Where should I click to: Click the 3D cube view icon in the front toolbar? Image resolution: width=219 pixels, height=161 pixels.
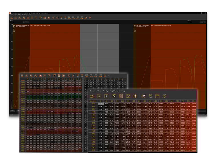point(92,96)
